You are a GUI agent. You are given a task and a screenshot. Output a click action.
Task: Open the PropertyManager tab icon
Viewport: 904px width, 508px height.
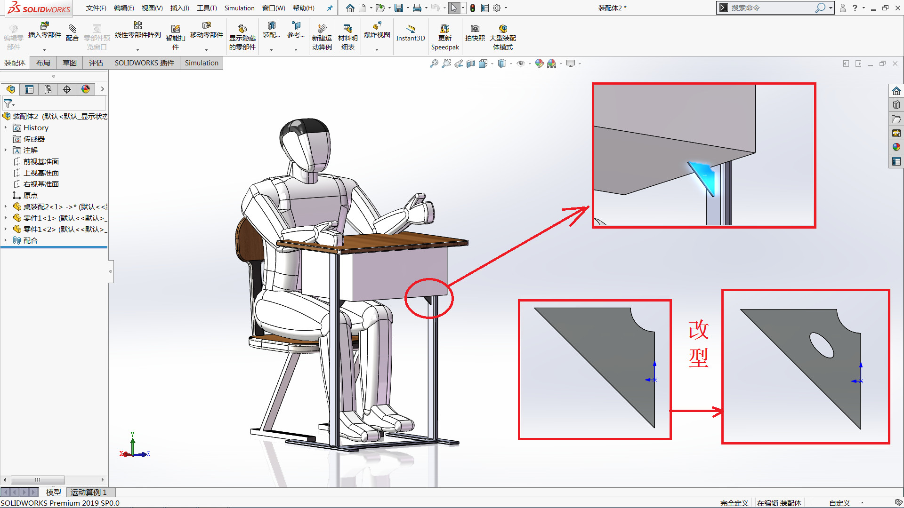(x=29, y=89)
